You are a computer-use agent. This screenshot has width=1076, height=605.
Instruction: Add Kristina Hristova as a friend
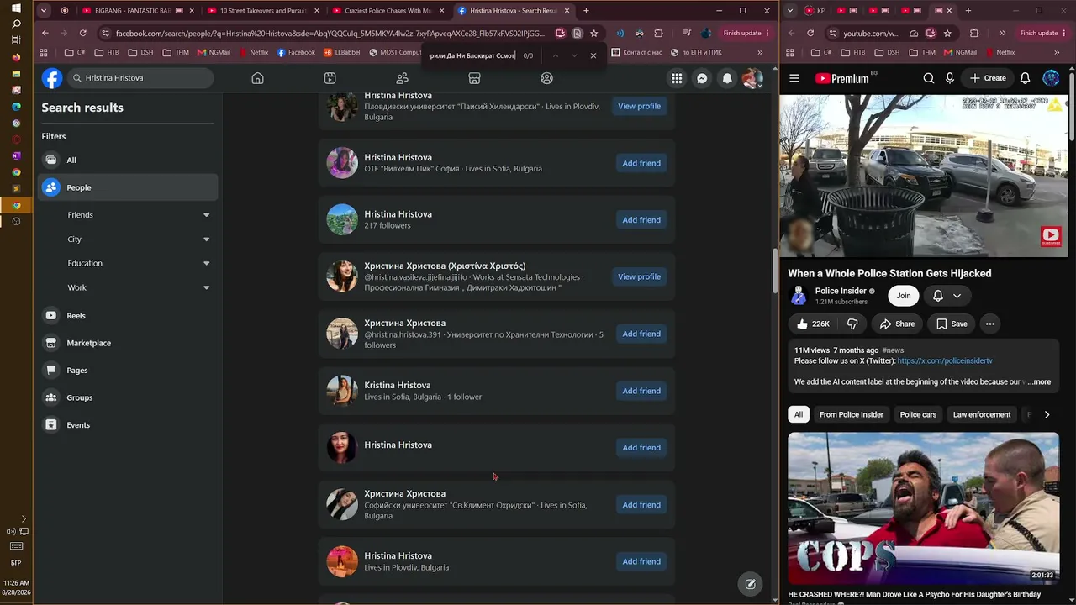coord(641,391)
